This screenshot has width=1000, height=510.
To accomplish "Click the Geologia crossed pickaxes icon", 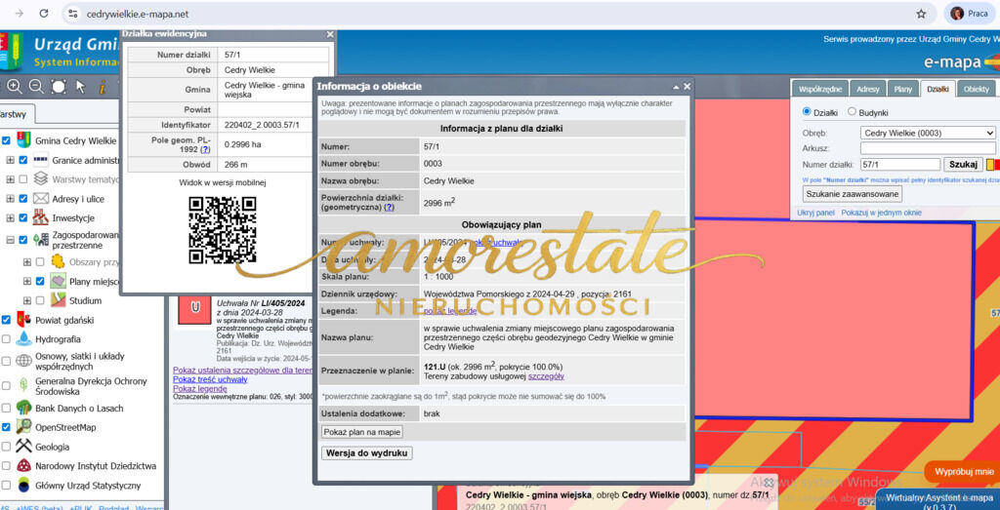I will point(24,447).
